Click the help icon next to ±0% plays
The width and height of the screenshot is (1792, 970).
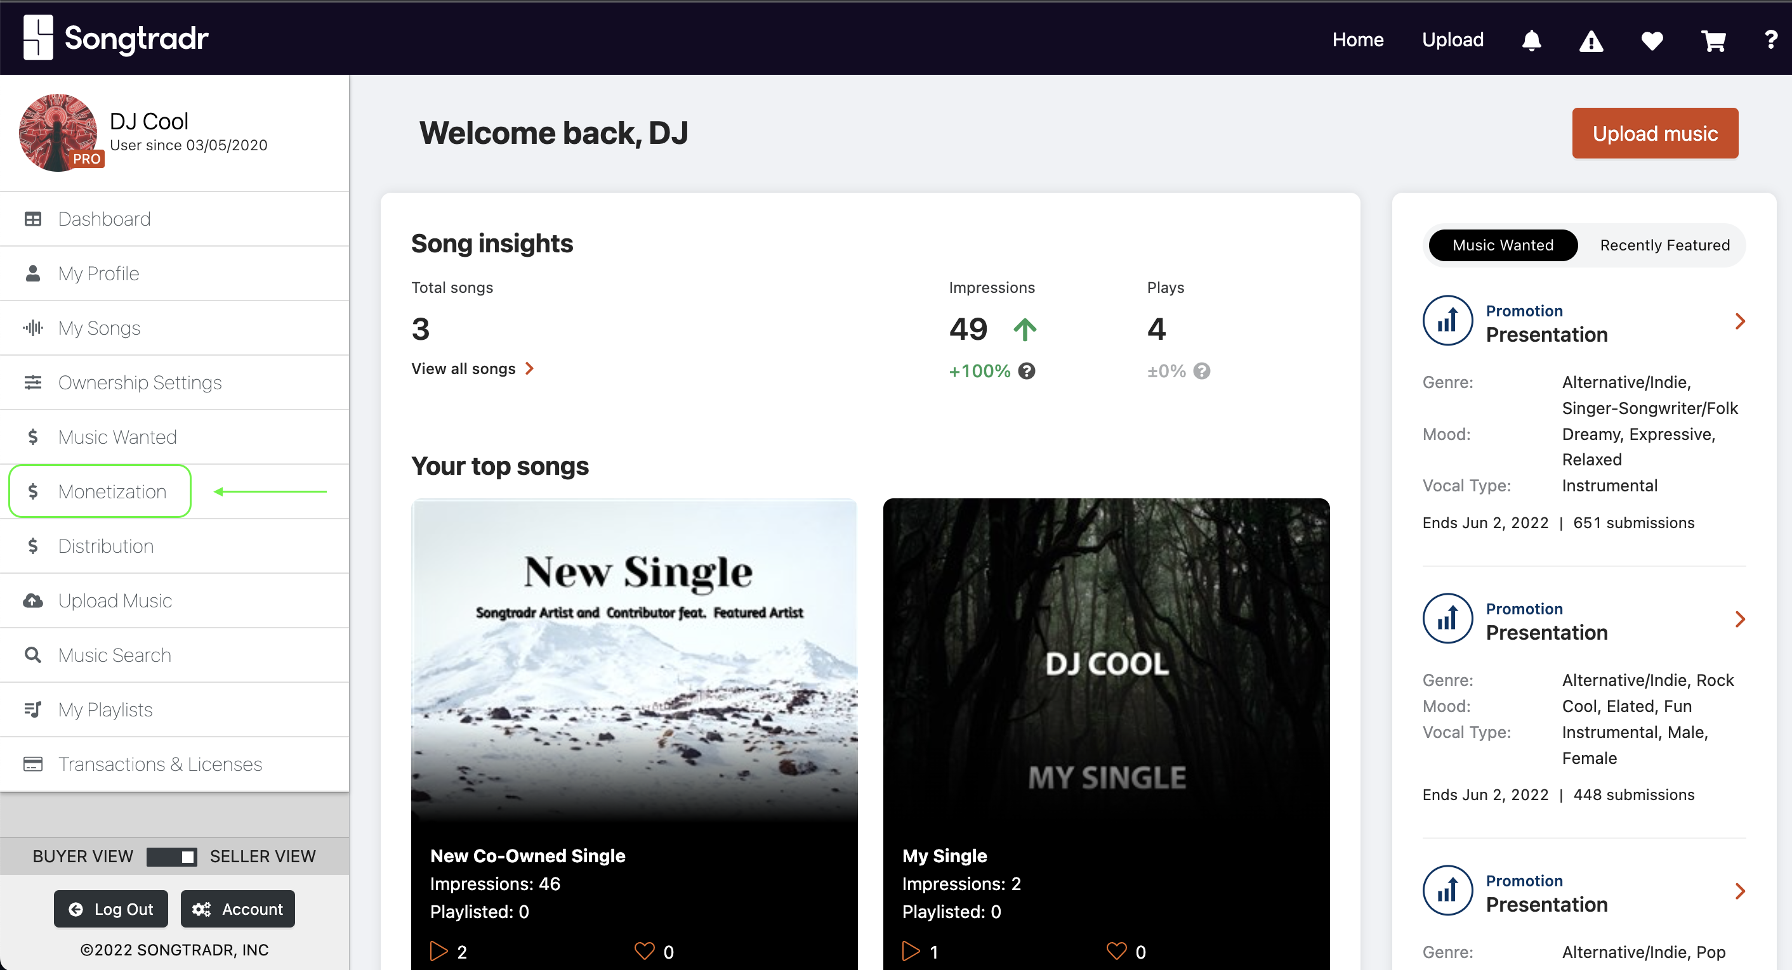[1201, 371]
